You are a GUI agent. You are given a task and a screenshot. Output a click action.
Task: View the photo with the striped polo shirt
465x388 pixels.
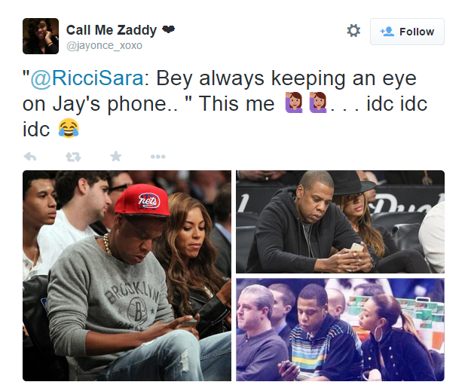coord(340,329)
